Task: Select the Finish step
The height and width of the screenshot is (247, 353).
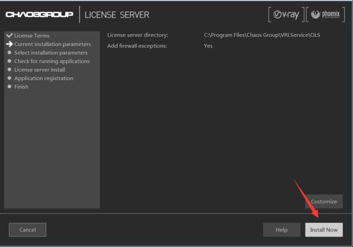Action: [x=22, y=87]
